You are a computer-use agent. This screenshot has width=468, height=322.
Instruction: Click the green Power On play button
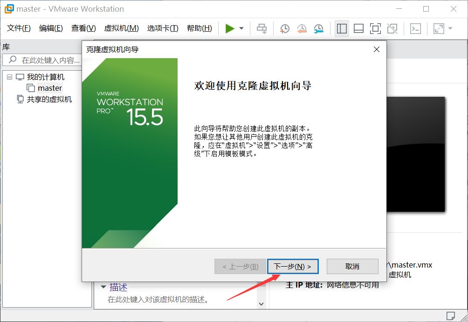tap(230, 28)
